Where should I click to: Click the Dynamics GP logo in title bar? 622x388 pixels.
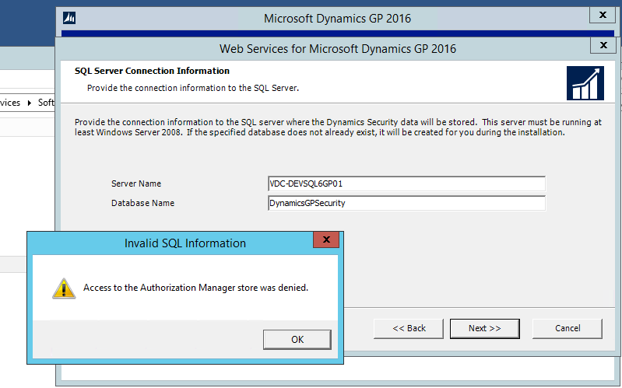tap(69, 18)
